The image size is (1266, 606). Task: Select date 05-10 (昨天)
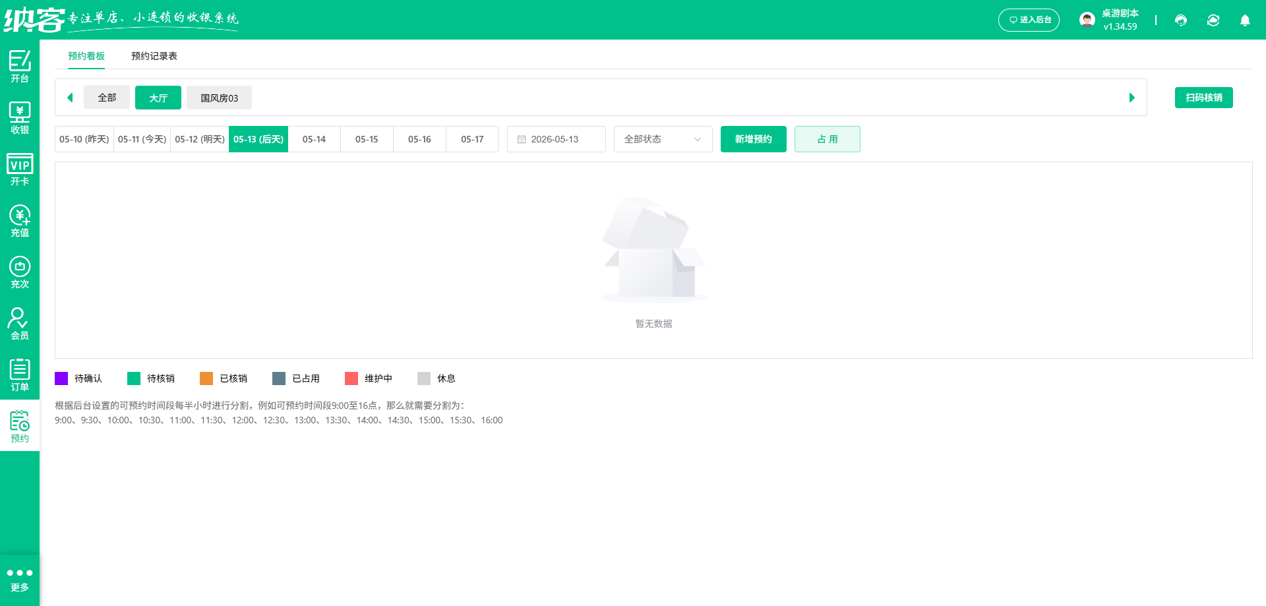(84, 139)
